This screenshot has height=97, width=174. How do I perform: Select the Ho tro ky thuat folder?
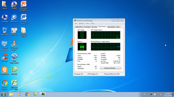tap(24, 32)
